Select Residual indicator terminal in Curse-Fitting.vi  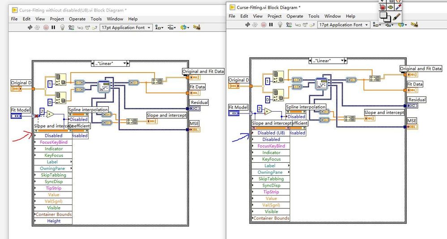pyautogui.click(x=413, y=106)
